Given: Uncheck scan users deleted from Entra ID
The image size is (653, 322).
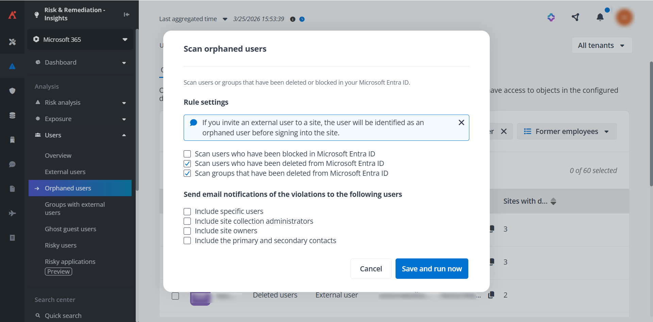Looking at the screenshot, I should click(187, 164).
